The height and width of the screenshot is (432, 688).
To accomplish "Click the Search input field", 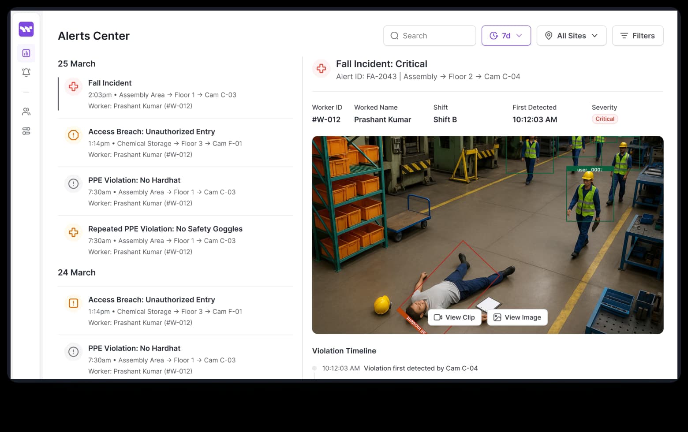I will (429, 36).
